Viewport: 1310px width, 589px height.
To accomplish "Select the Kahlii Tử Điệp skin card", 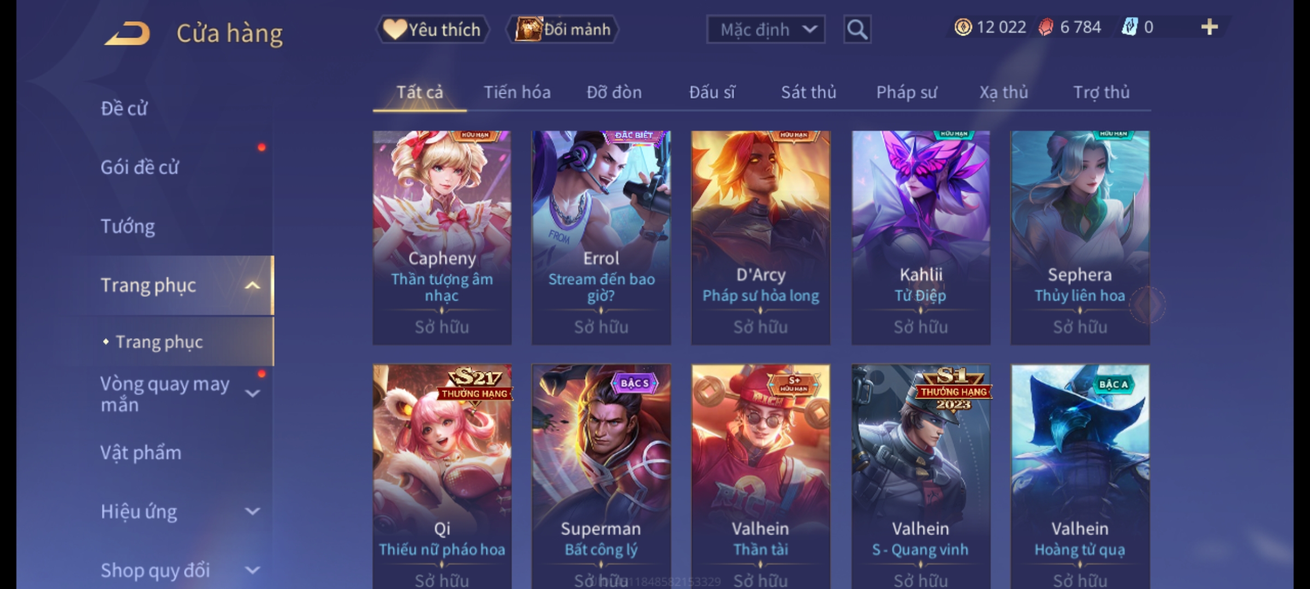I will coord(921,237).
